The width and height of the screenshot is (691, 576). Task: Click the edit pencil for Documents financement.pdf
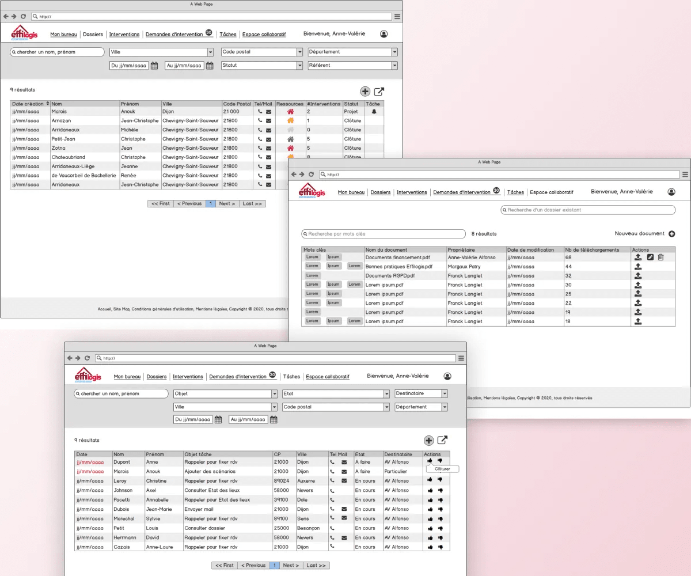(x=650, y=257)
